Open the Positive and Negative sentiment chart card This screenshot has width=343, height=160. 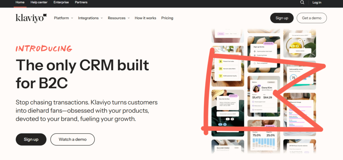[264, 139]
